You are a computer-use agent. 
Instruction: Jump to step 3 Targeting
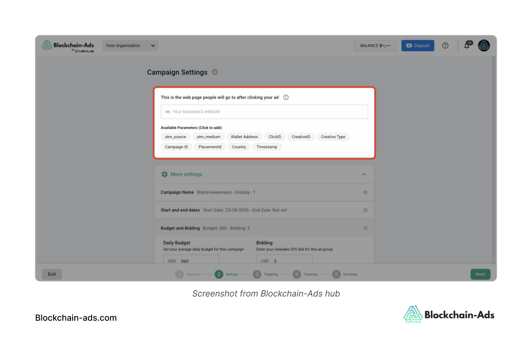point(265,274)
